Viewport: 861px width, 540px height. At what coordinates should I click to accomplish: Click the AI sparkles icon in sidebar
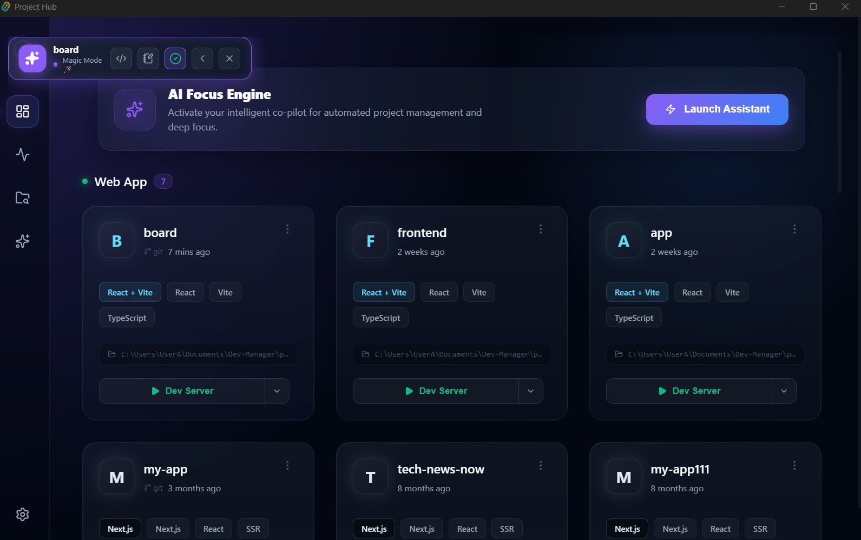click(x=23, y=241)
